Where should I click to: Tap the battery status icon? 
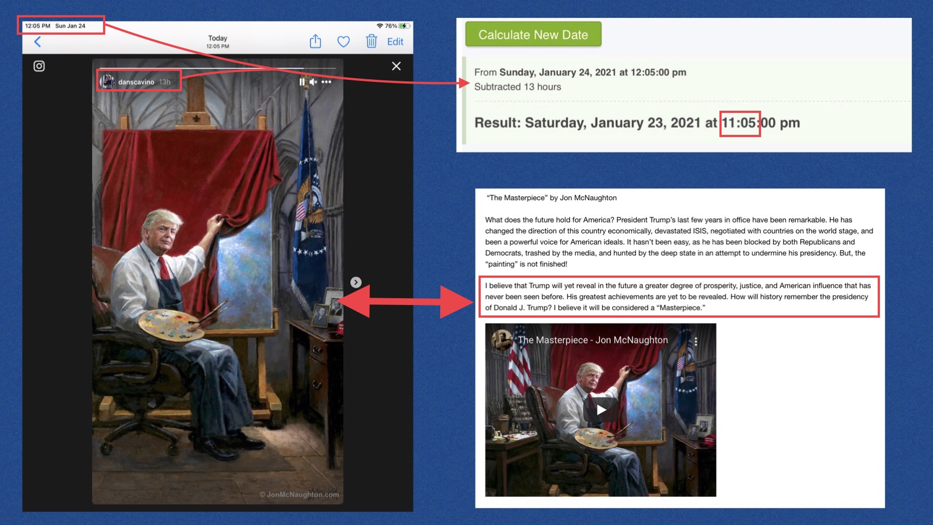(x=404, y=26)
